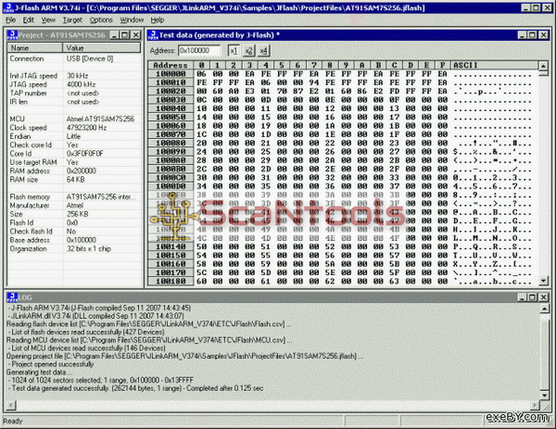Select x2 display width button

click(x=248, y=51)
